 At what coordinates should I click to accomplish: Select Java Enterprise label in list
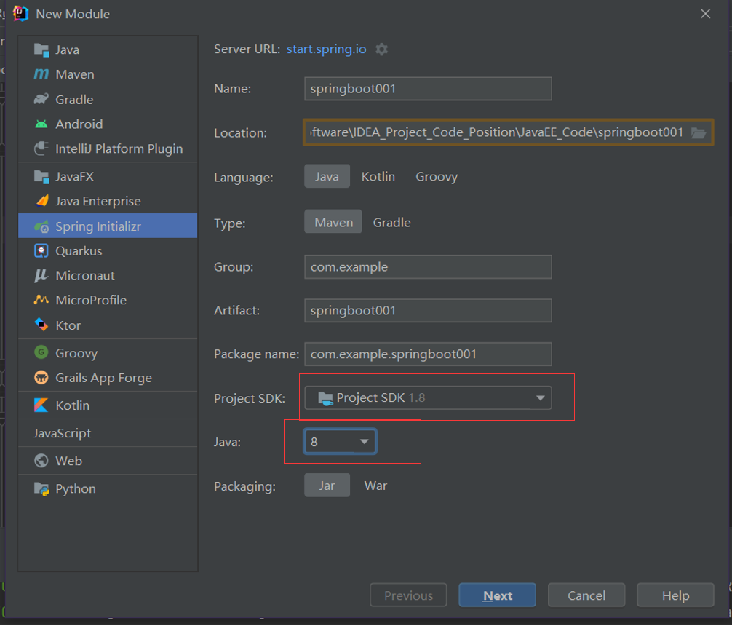(98, 201)
